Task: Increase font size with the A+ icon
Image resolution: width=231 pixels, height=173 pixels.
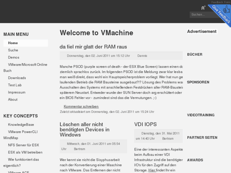Action: [x=203, y=8]
